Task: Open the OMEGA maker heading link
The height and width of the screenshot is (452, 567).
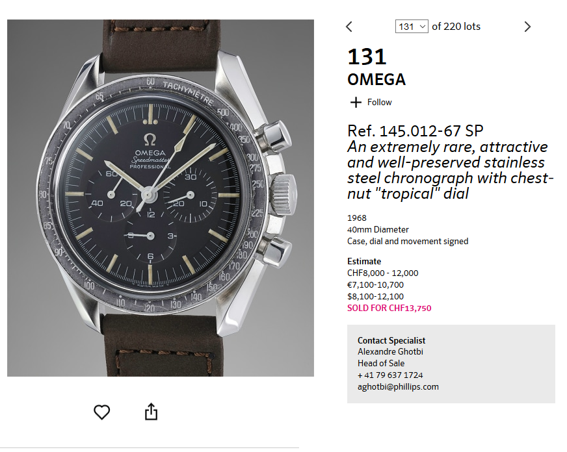Action: (376, 79)
